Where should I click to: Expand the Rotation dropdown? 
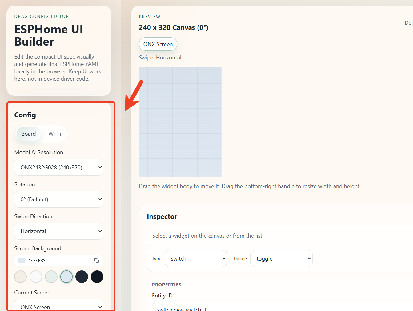point(59,199)
